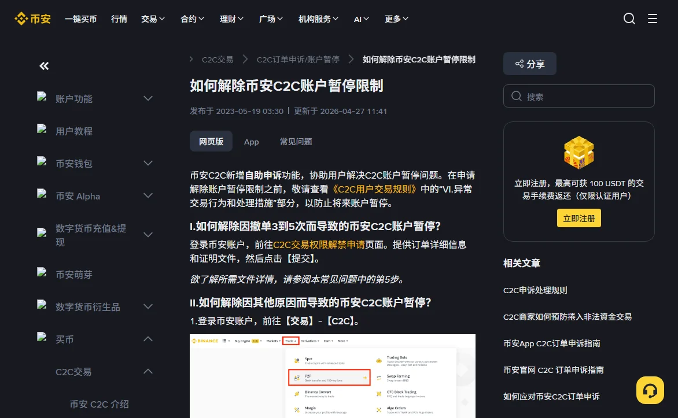Click the 立即注册 button
The width and height of the screenshot is (678, 418).
click(579, 219)
